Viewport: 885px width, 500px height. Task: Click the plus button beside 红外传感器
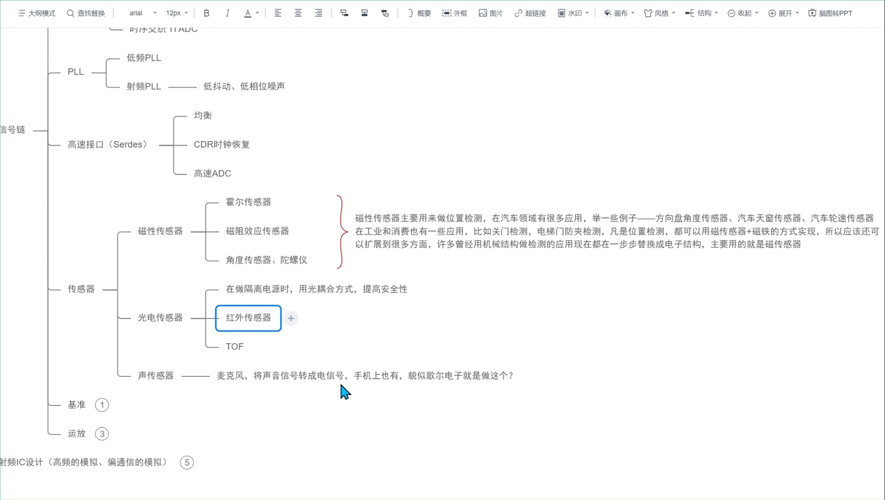pyautogui.click(x=291, y=318)
